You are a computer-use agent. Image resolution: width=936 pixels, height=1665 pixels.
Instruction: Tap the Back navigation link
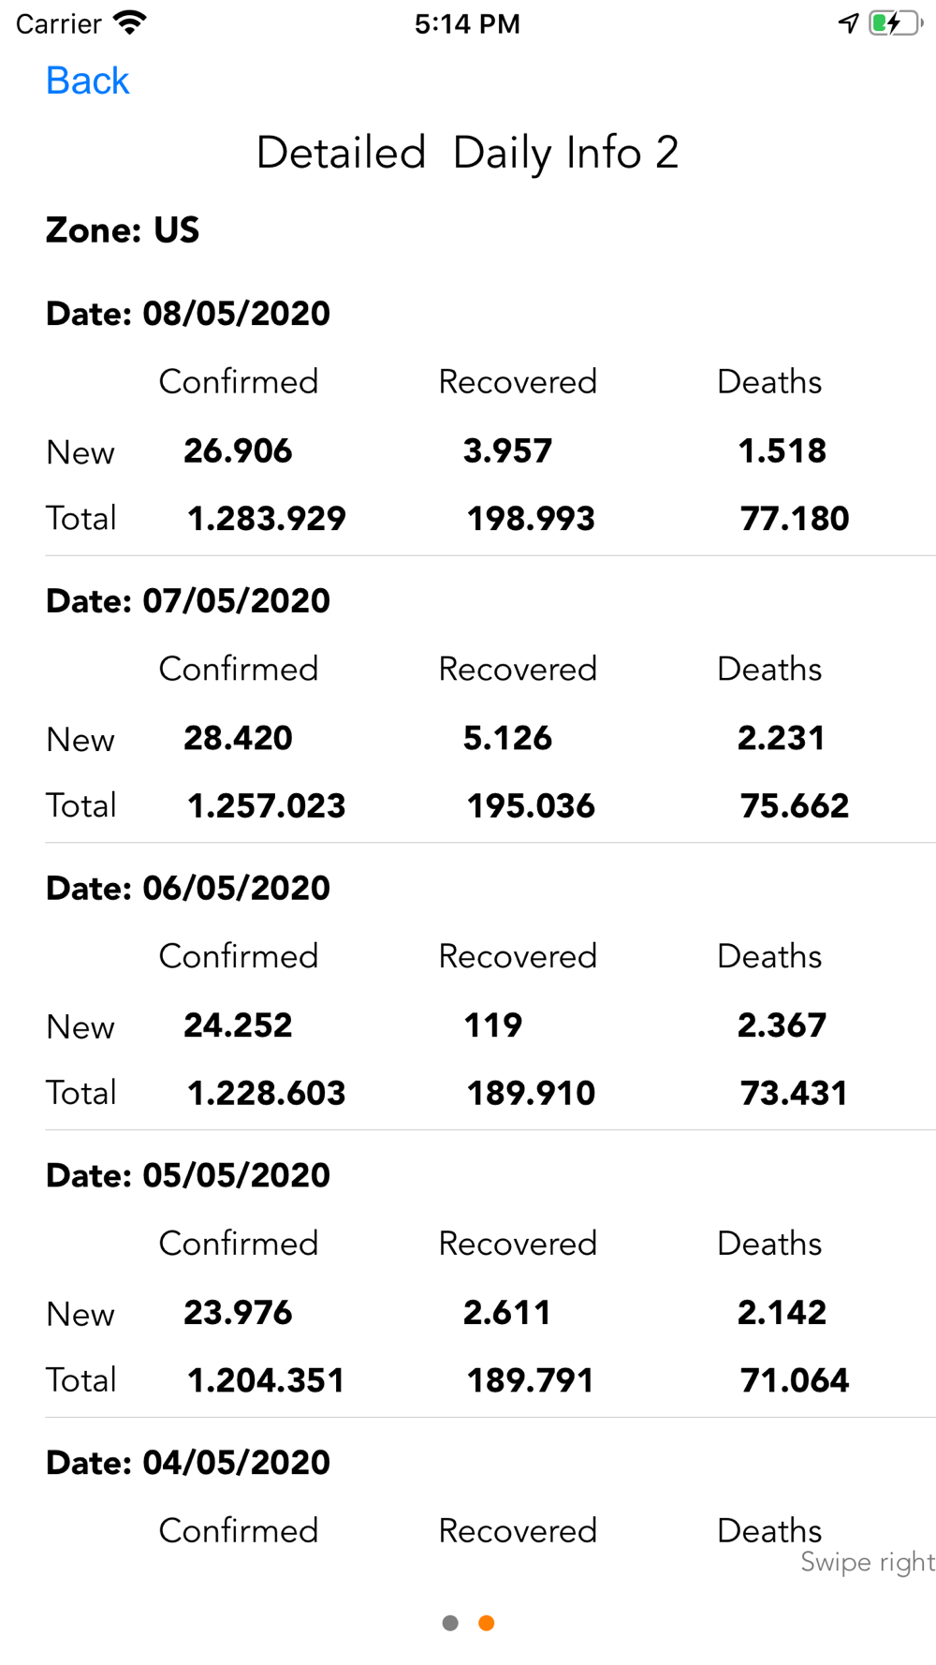[87, 81]
